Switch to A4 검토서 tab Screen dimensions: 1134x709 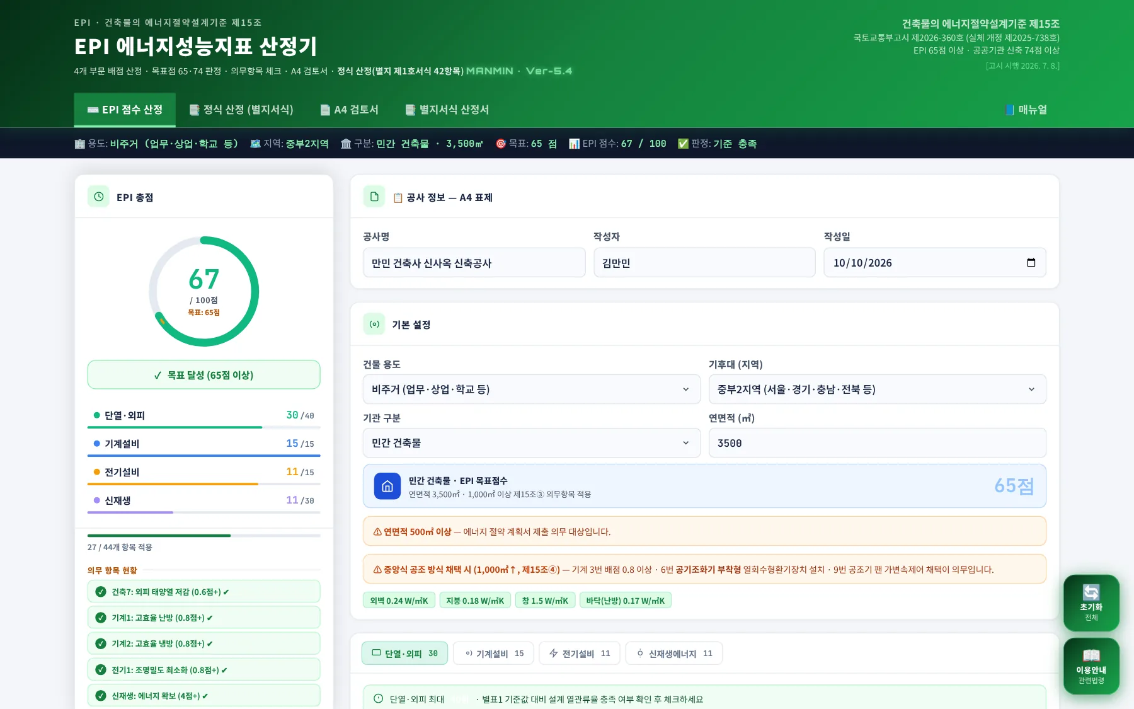[349, 110]
